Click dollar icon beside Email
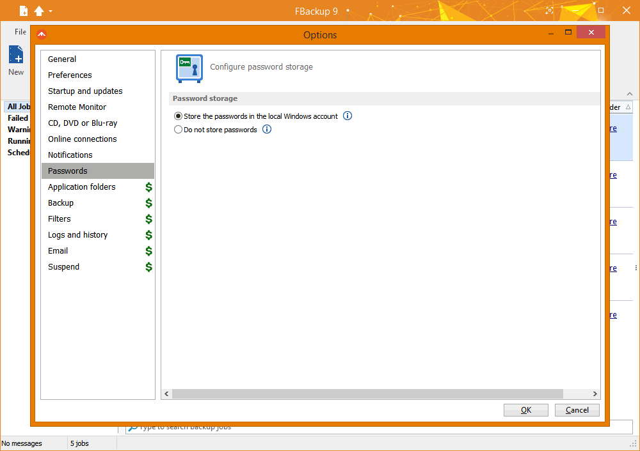Viewport: 640px width, 451px height. click(148, 251)
